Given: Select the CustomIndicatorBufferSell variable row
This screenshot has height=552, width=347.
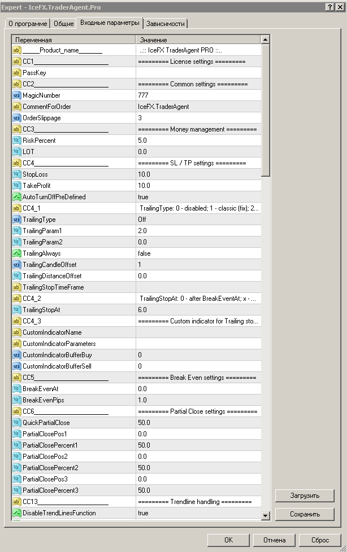Looking at the screenshot, I should [136, 366].
